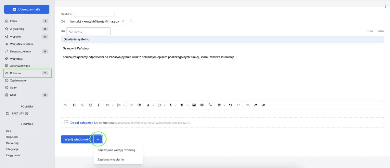Select the Księgowość team
Viewport: 390px width, 168px height.
pyautogui.click(x=13, y=155)
